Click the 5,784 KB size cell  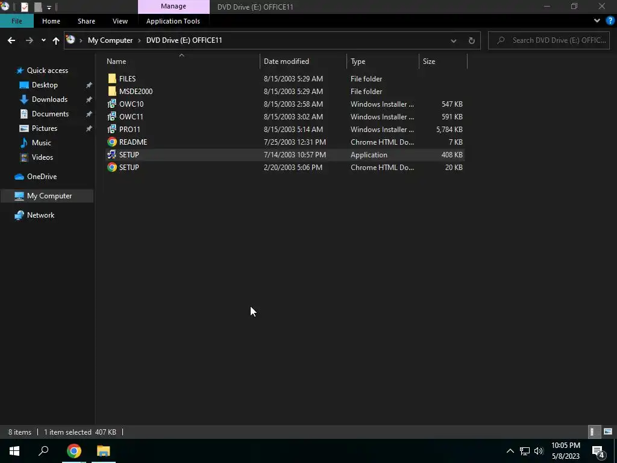[x=449, y=129]
